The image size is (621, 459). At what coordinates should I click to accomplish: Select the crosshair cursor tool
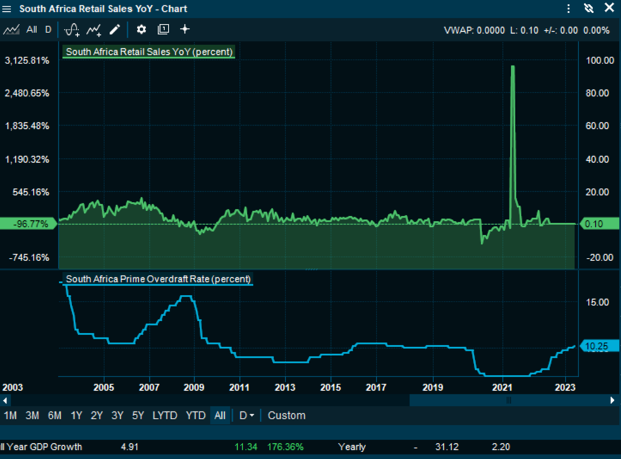click(185, 29)
